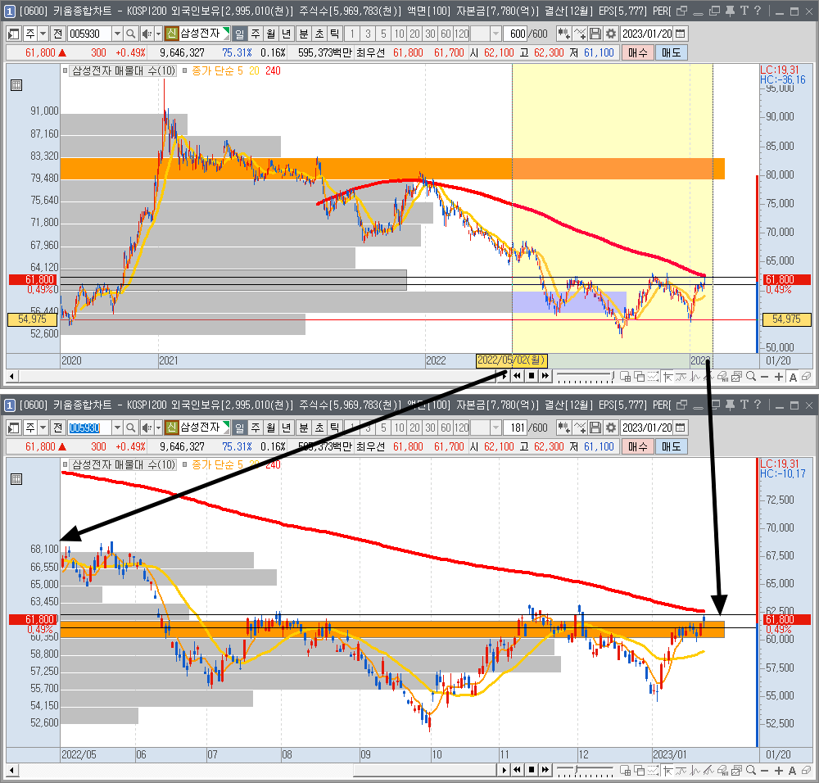Open the calendar date picker in bottom chart window
Screen dimensions: 819x783
[x=680, y=428]
